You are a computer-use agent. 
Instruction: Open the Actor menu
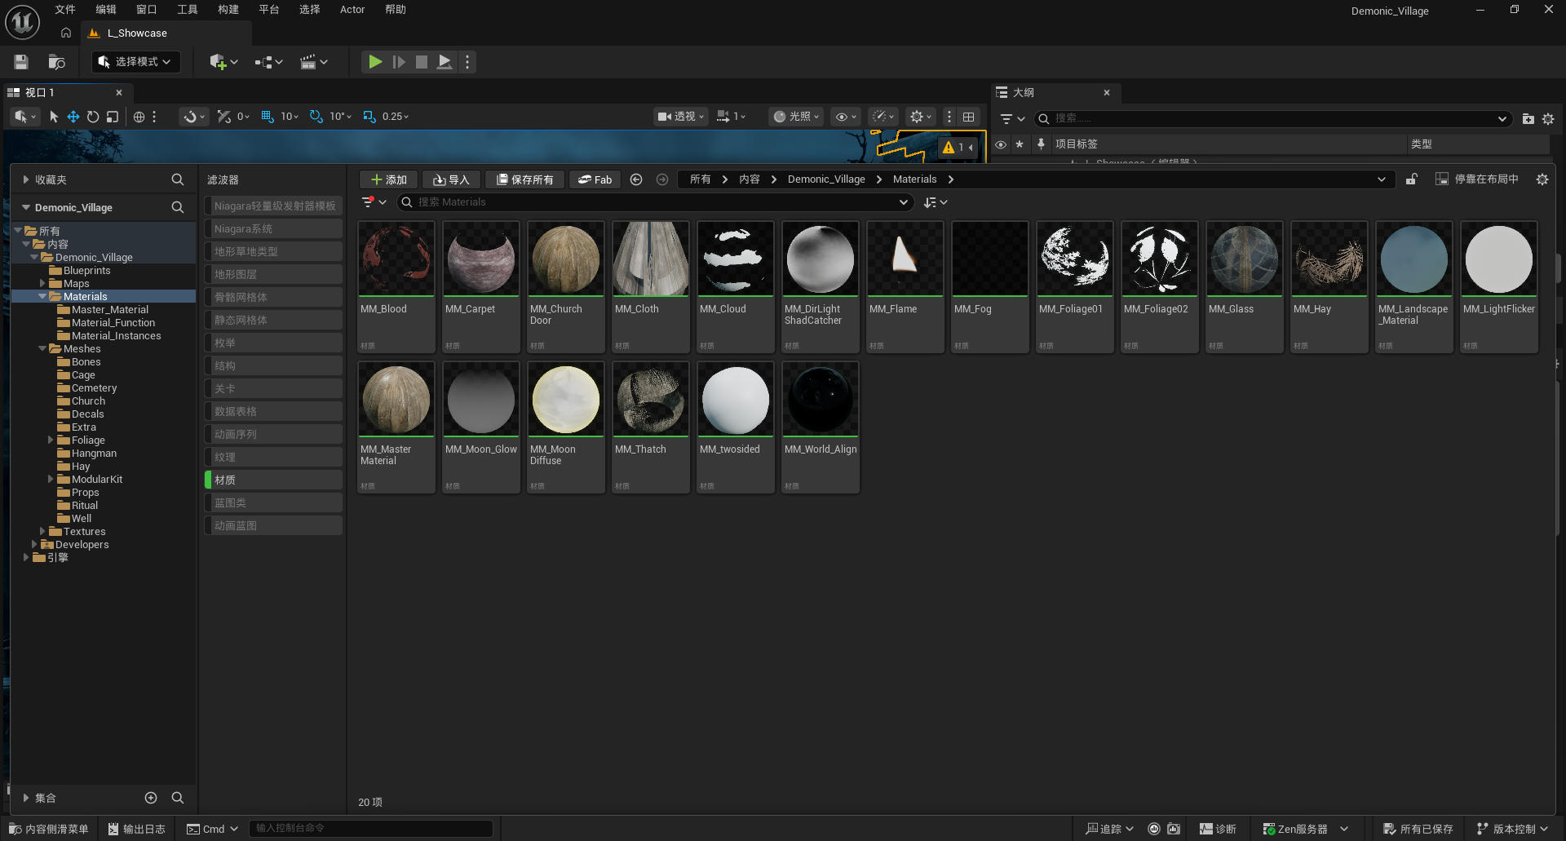(352, 10)
